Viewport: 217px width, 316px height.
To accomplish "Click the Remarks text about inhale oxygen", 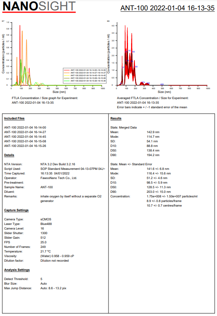I will click(x=71, y=199).
